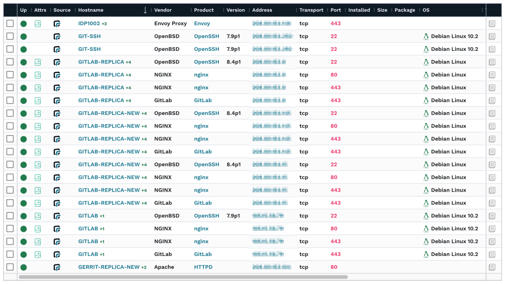506x284 pixels.
Task: Click the Linux icon next to Debian Linux 10.2 on GITLAB row
Action: (426, 216)
